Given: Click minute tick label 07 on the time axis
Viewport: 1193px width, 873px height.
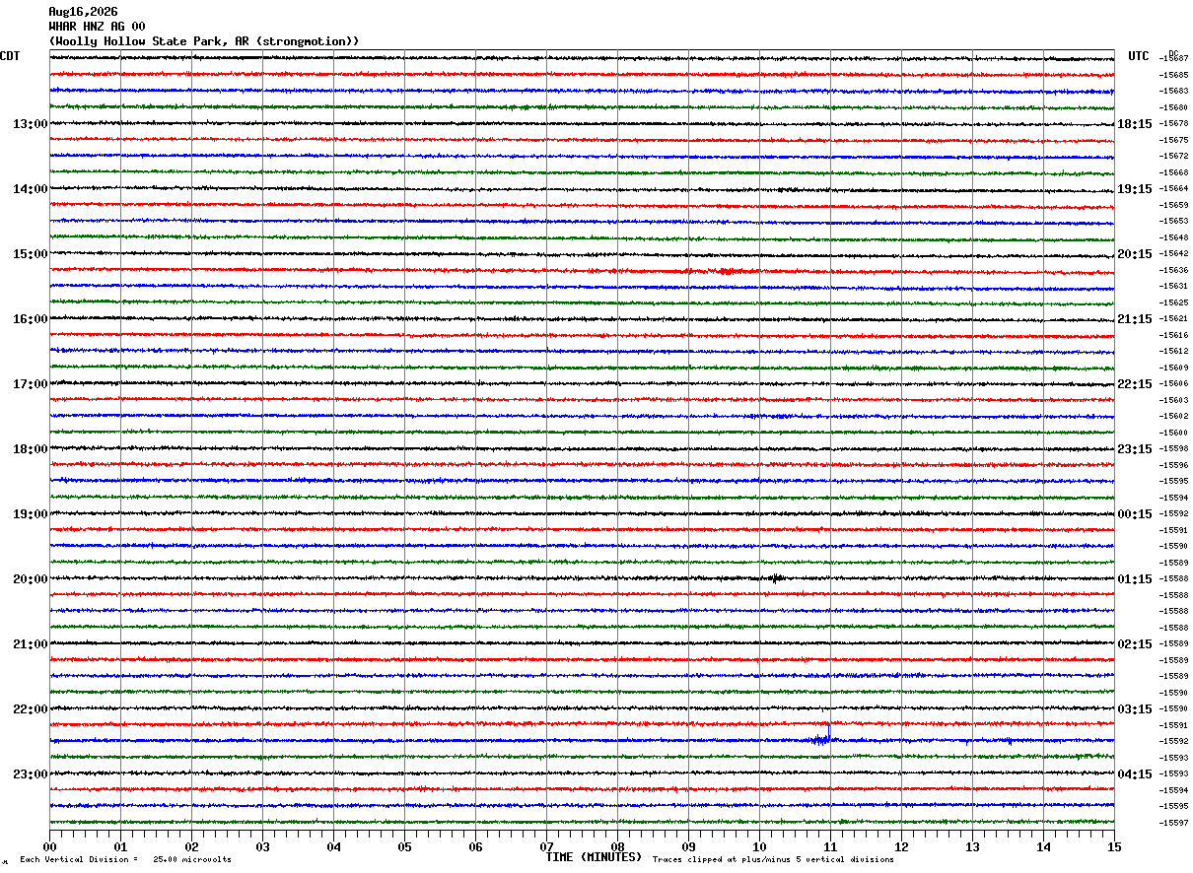Looking at the screenshot, I should pyautogui.click(x=546, y=847).
